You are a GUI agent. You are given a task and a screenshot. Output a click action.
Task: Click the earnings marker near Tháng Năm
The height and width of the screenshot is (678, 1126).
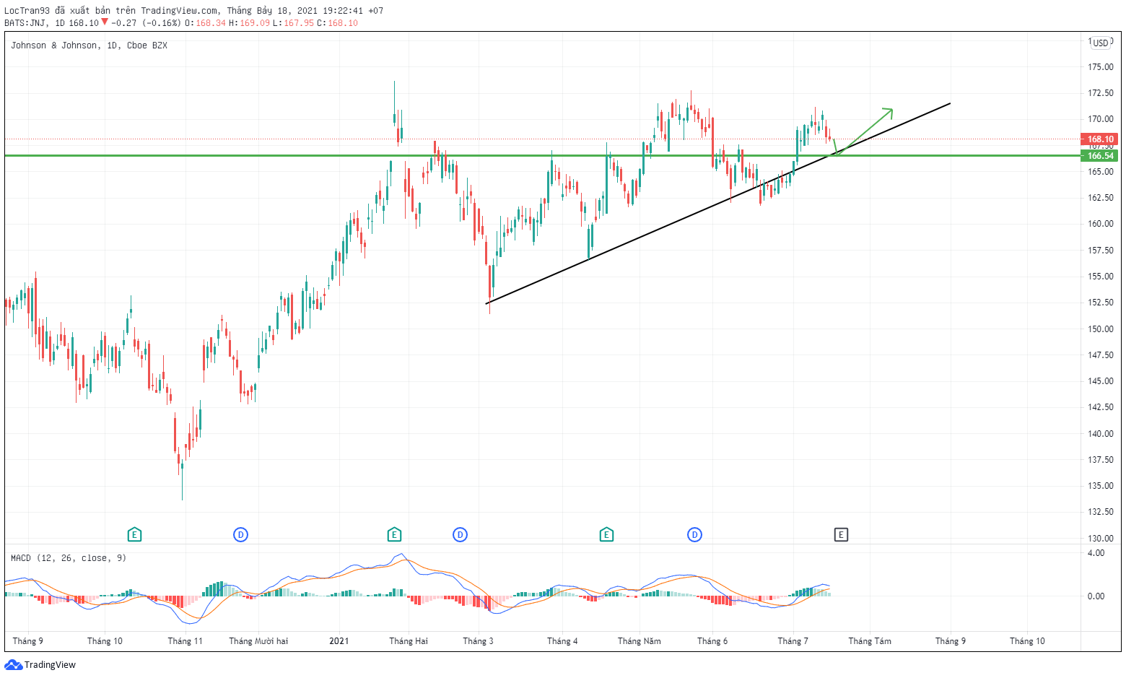click(606, 535)
